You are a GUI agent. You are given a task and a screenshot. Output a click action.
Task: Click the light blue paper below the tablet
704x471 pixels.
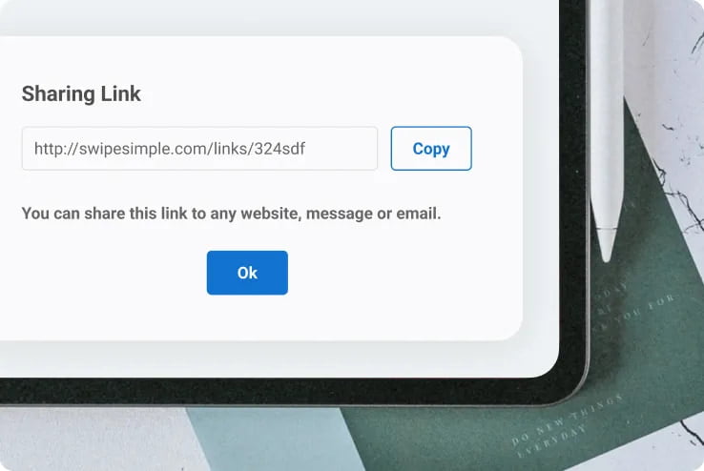click(269, 441)
